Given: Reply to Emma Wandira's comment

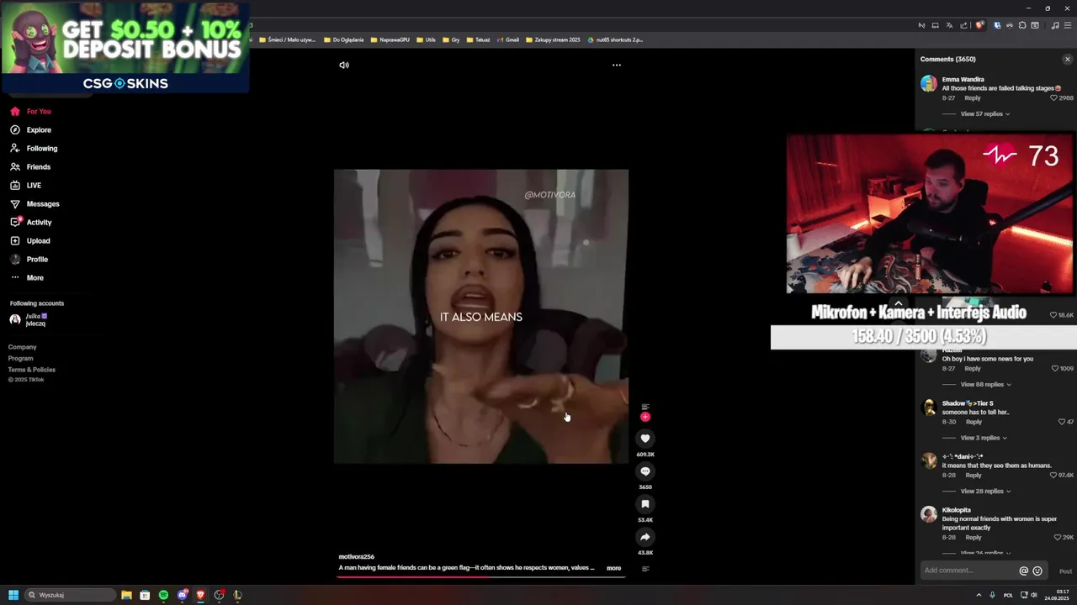Looking at the screenshot, I should [x=973, y=98].
